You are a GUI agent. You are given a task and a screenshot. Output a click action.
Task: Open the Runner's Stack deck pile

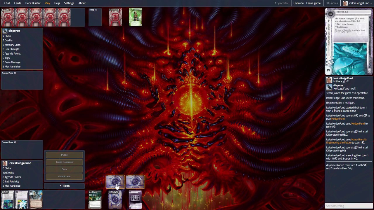pyautogui.click(x=115, y=17)
